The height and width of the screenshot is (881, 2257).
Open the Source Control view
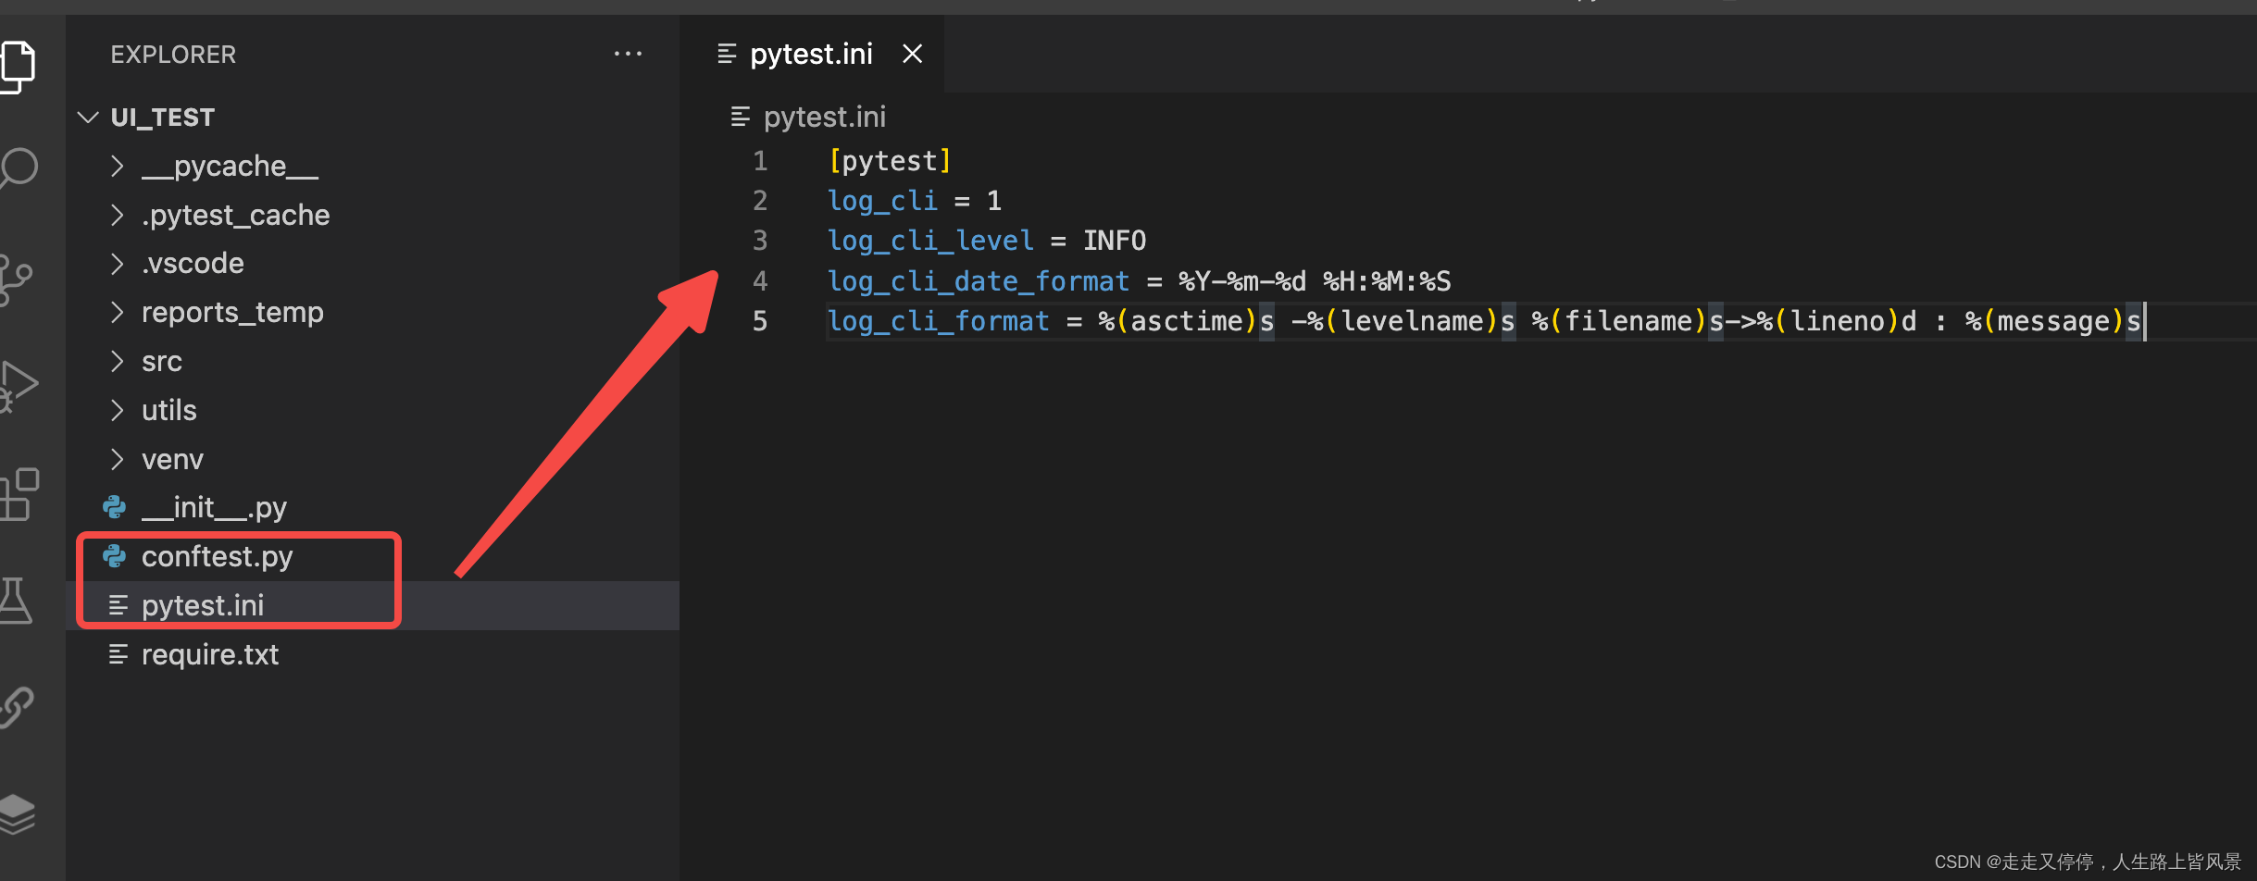click(x=16, y=279)
